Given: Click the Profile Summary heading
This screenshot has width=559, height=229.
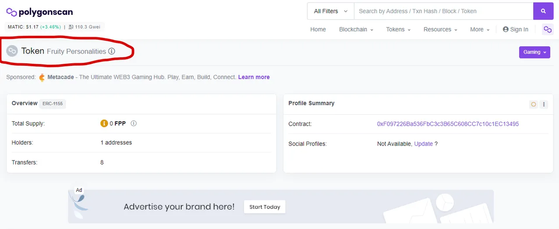Looking at the screenshot, I should click(311, 103).
